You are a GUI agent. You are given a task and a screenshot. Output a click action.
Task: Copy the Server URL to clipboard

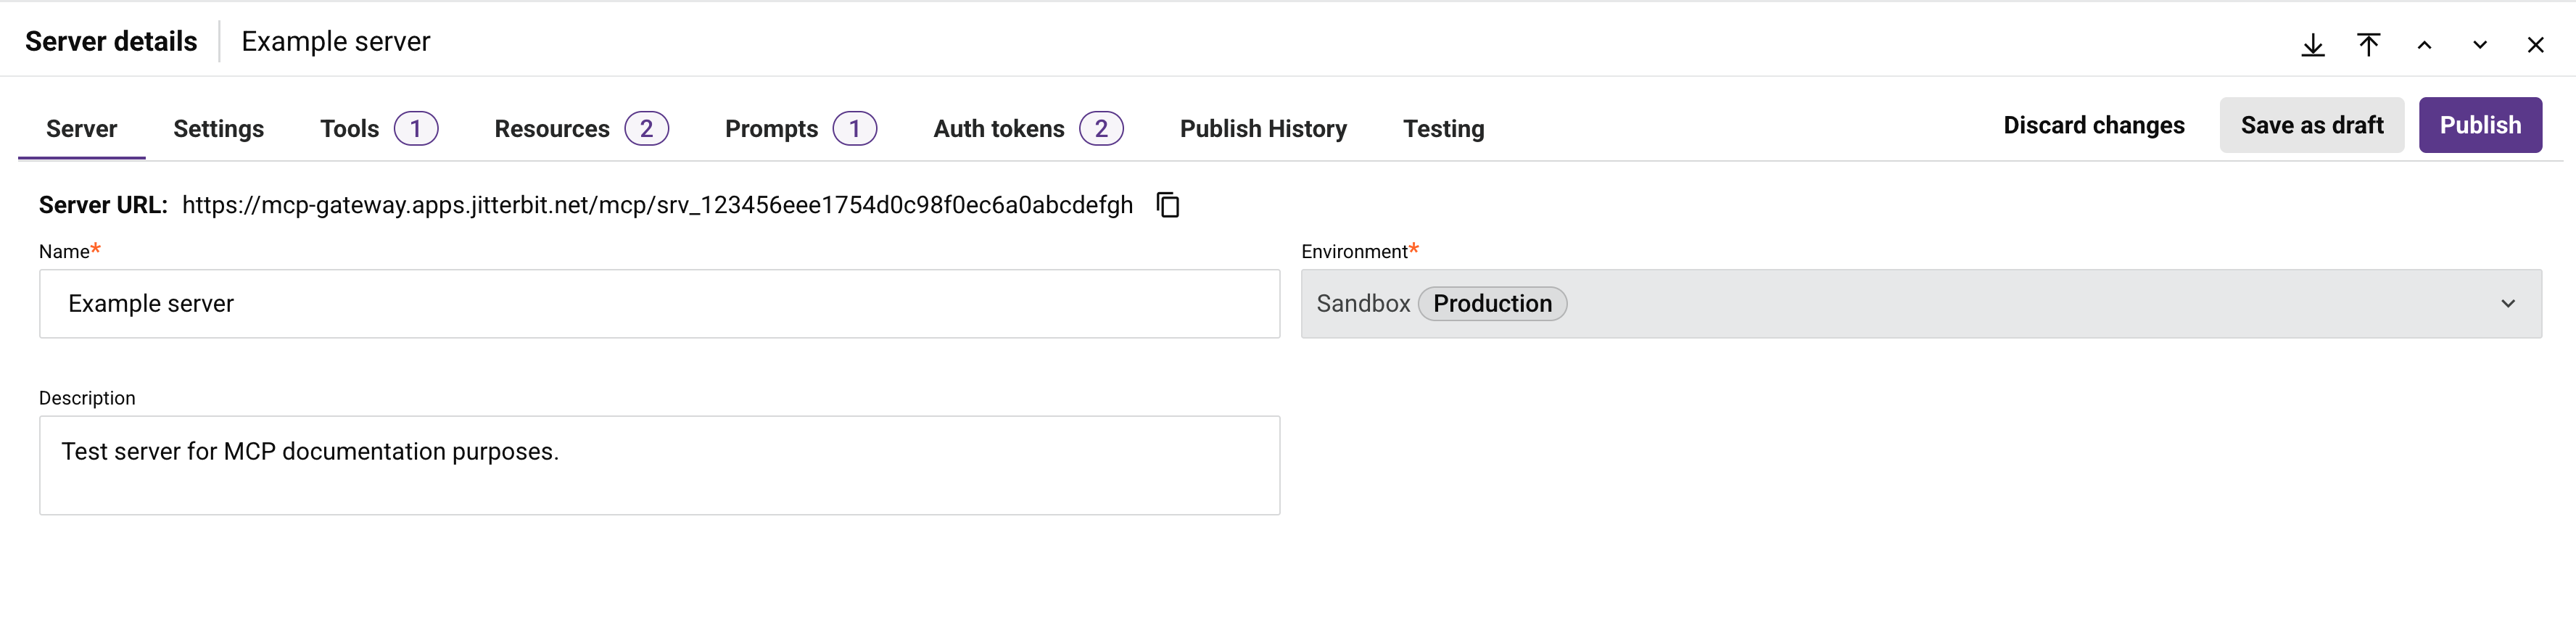[x=1168, y=205]
